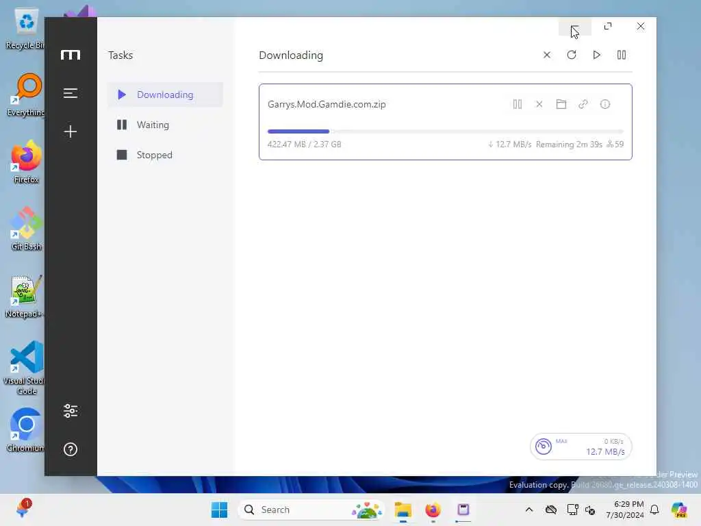Click the Garrys.Mod.Gamdie.com.zip file name
This screenshot has width=701, height=526.
click(x=327, y=104)
